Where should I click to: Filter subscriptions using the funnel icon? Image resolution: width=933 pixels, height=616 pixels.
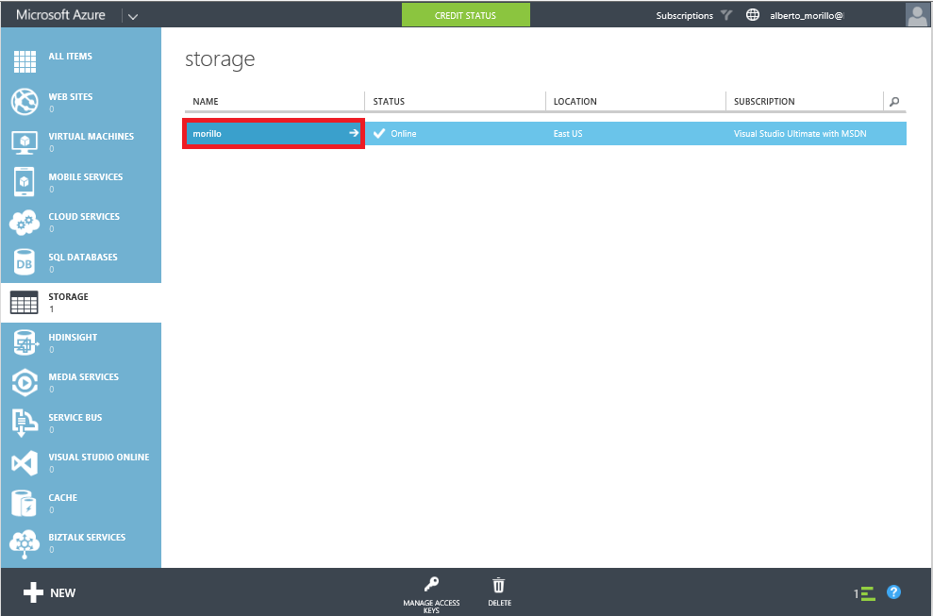tap(726, 15)
